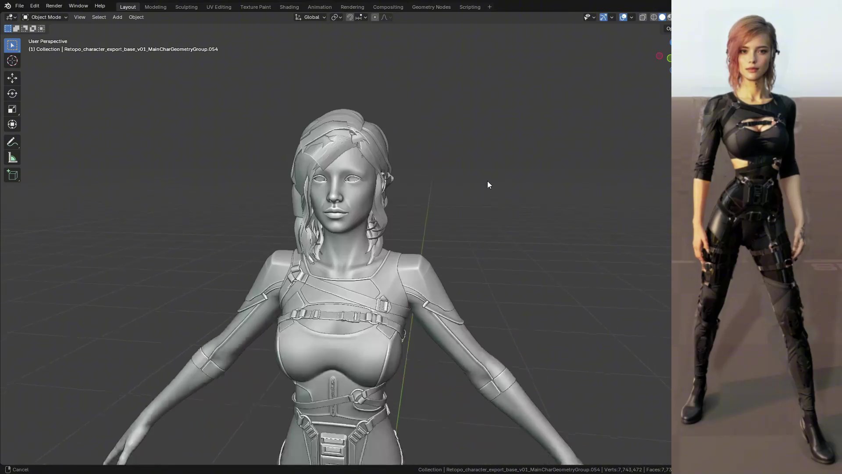This screenshot has height=474, width=842.
Task: Select the Measure ruler tool
Action: (x=12, y=158)
